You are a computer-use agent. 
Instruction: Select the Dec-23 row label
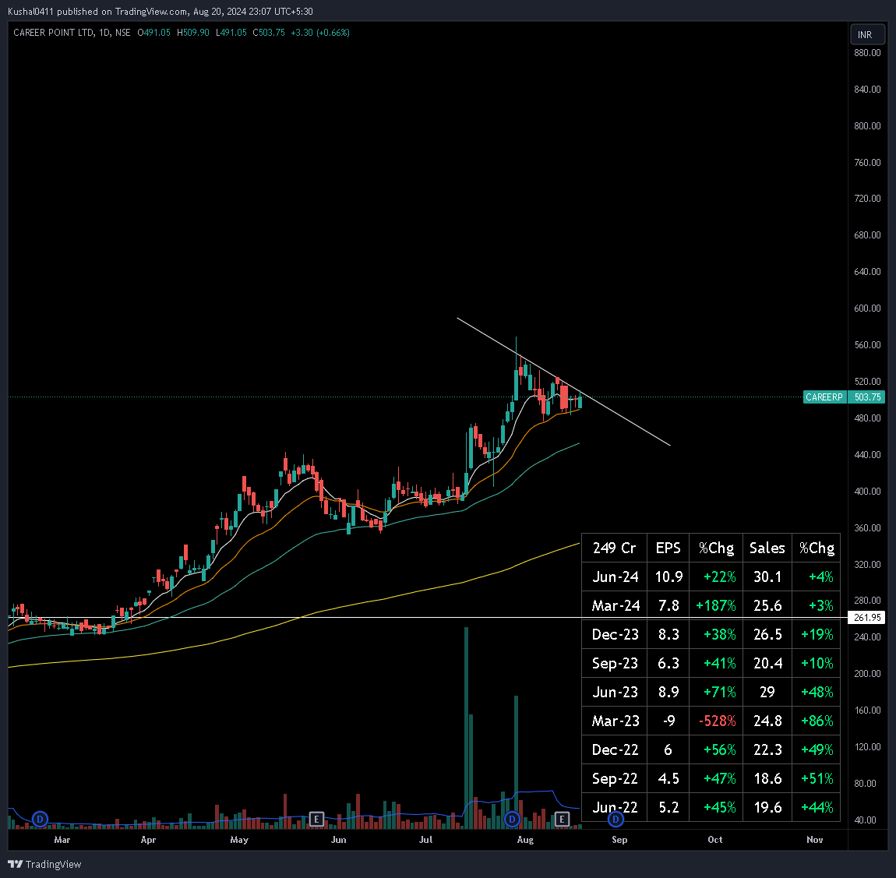point(615,635)
